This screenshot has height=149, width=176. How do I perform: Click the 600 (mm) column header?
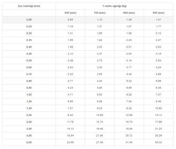[70, 13]
